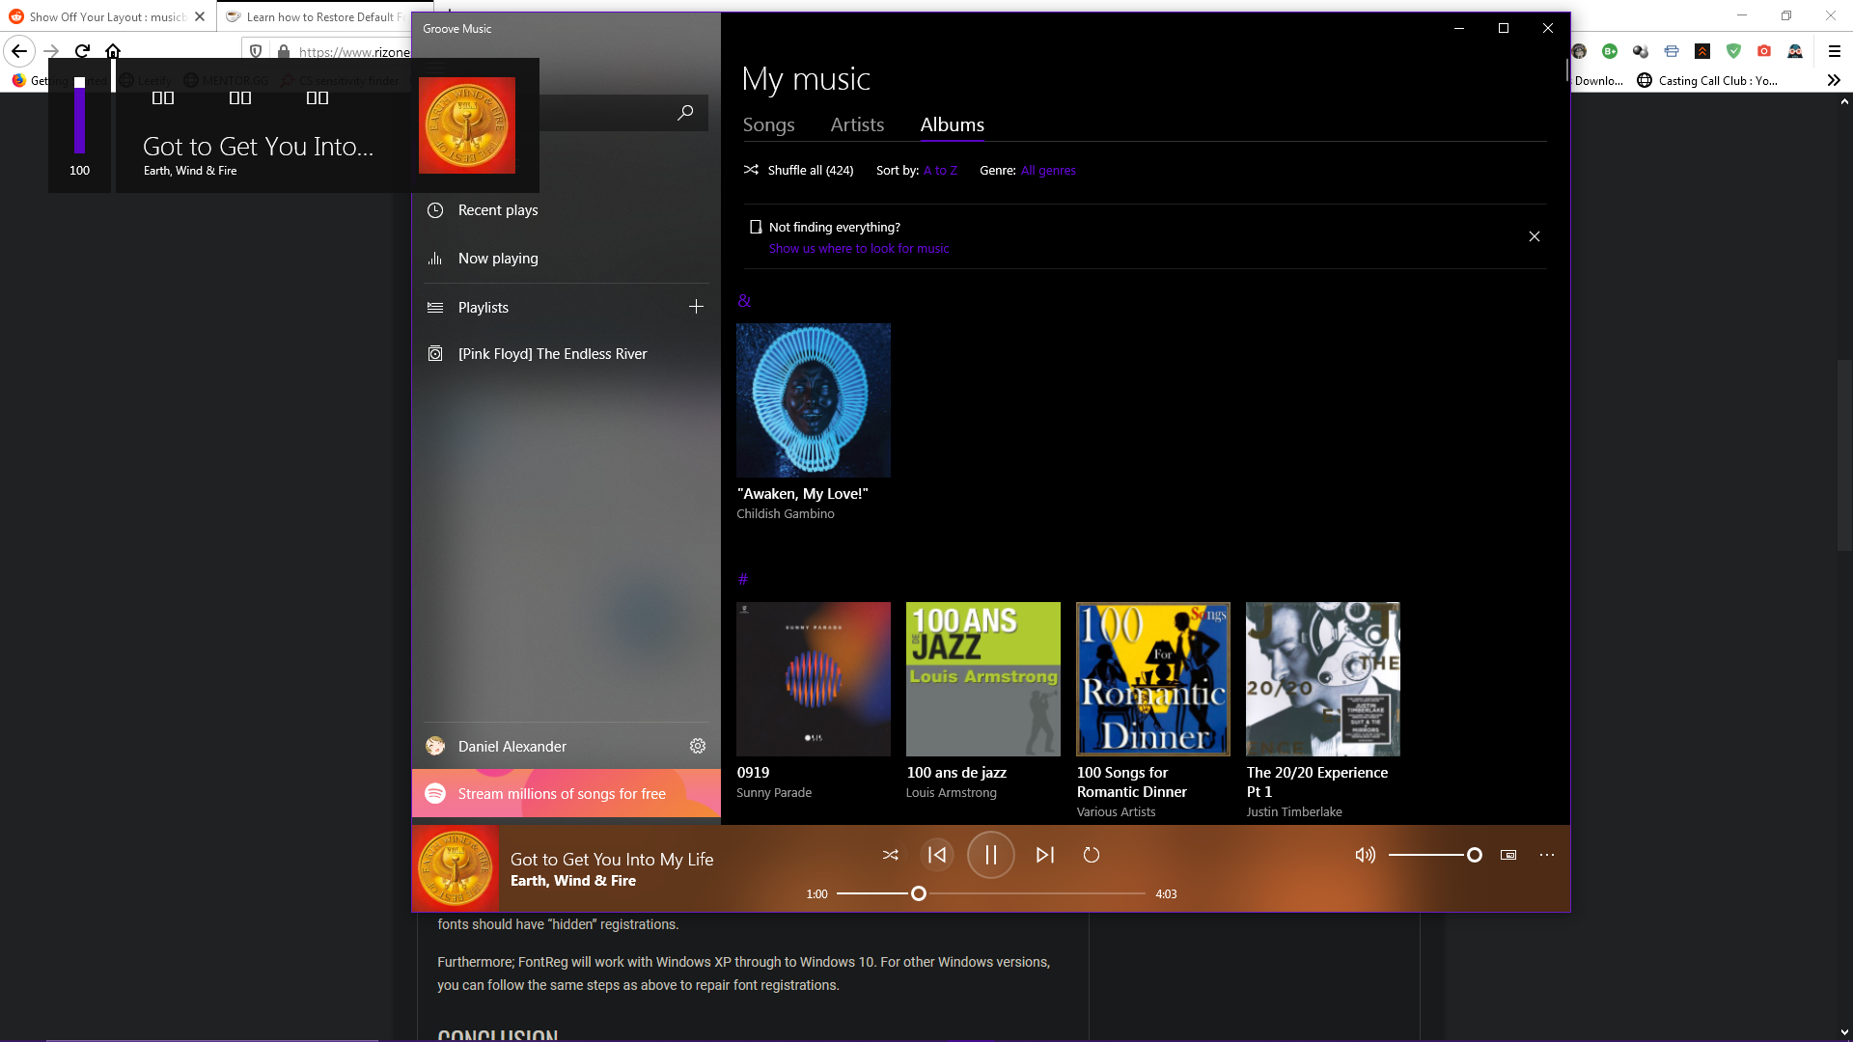Screen dimensions: 1853x1042
Task: Dismiss the Not finding everything notice
Action: point(1535,236)
